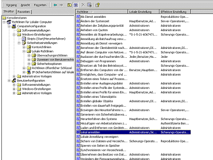Viewport: 213px width, 160px height.
Task: Click the Richtlinien für Lokaler Computer icon
Action: click(9, 22)
